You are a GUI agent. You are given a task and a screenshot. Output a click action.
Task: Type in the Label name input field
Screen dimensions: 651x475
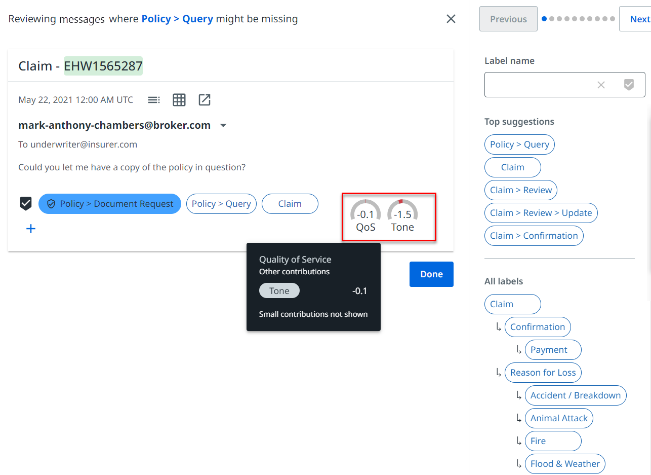537,85
